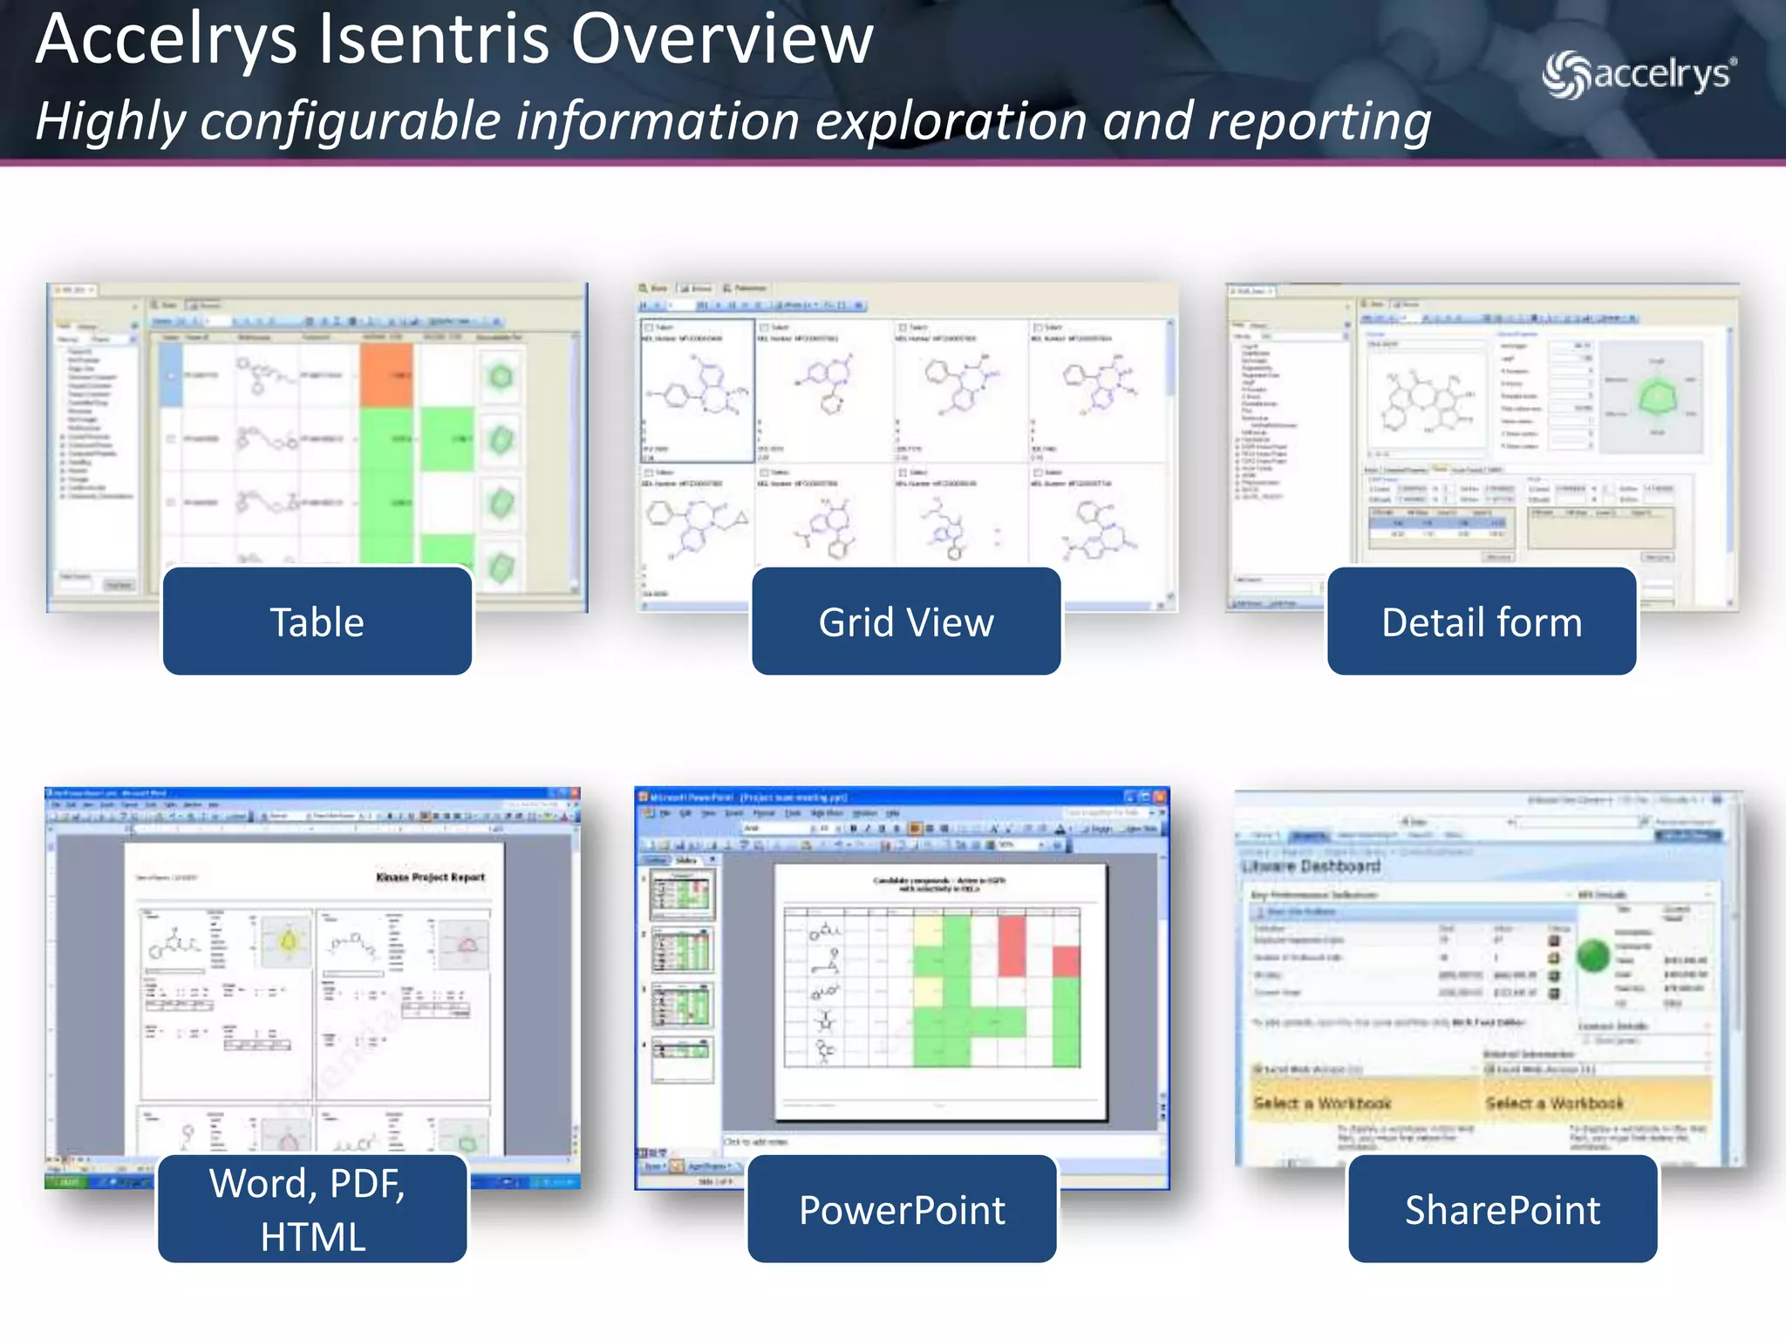Click the Litware Dashboard title

[1311, 866]
